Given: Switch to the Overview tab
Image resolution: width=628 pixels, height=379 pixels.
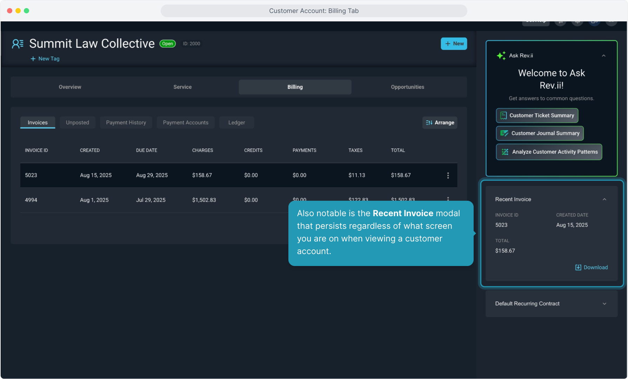Looking at the screenshot, I should [70, 87].
